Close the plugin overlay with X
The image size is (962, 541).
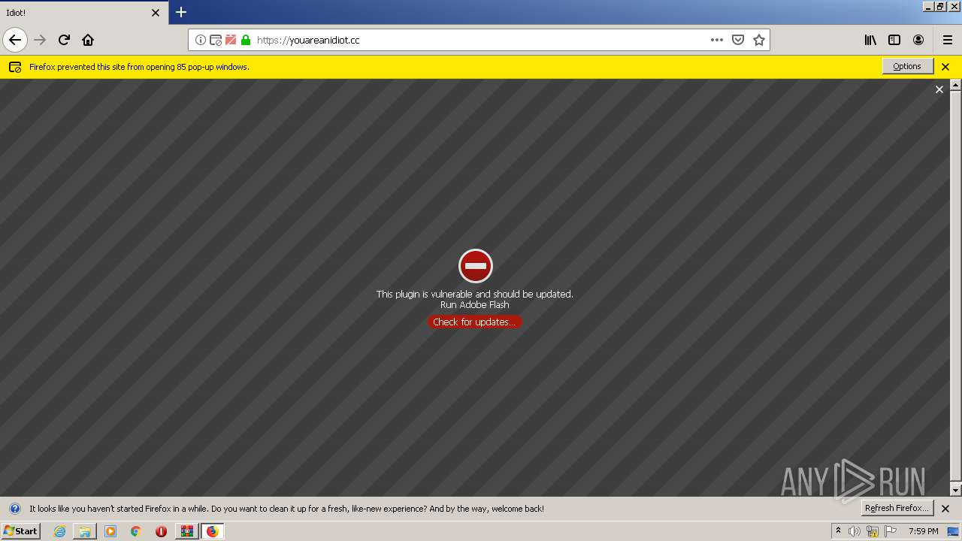(x=939, y=89)
